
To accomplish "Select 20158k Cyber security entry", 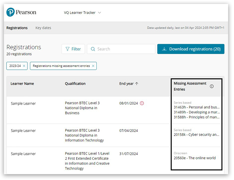I will (x=197, y=135).
